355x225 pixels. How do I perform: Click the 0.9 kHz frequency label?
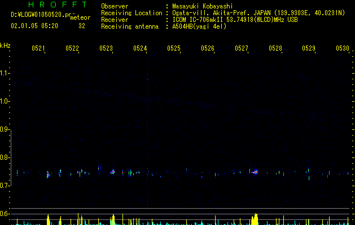click(5, 129)
